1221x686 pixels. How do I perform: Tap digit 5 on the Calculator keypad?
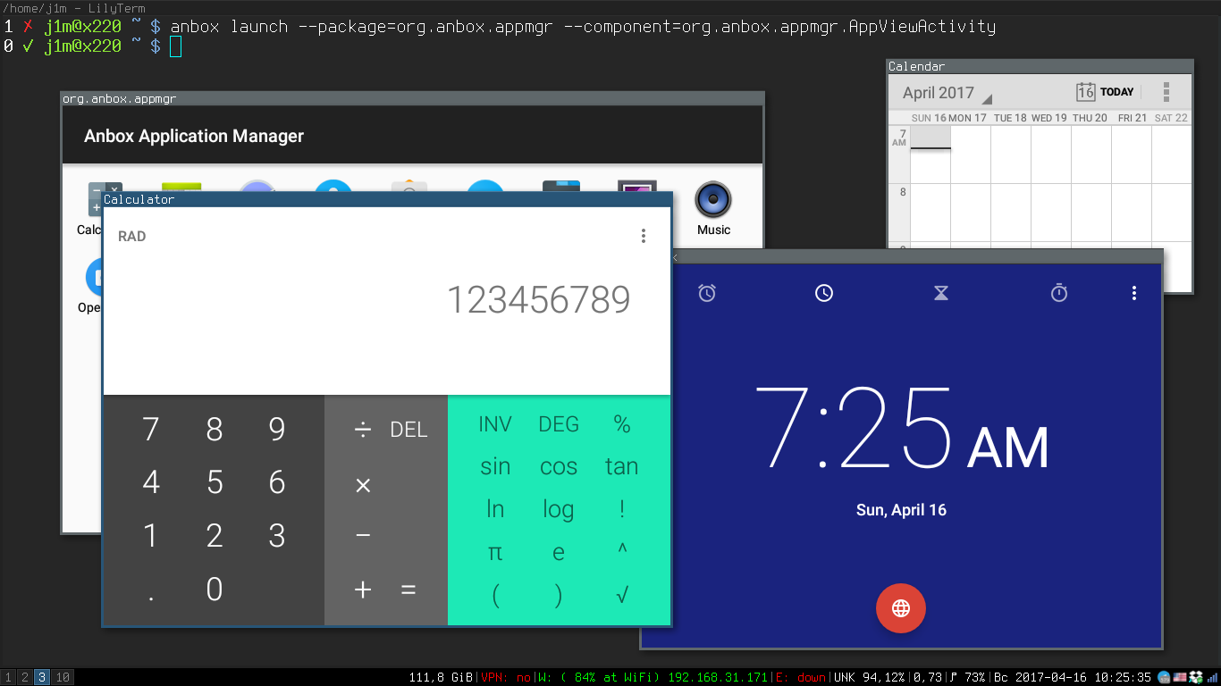pos(215,483)
